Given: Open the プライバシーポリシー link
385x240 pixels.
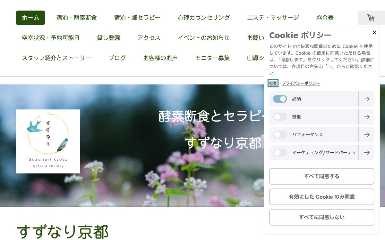Looking at the screenshot, I should (x=301, y=83).
